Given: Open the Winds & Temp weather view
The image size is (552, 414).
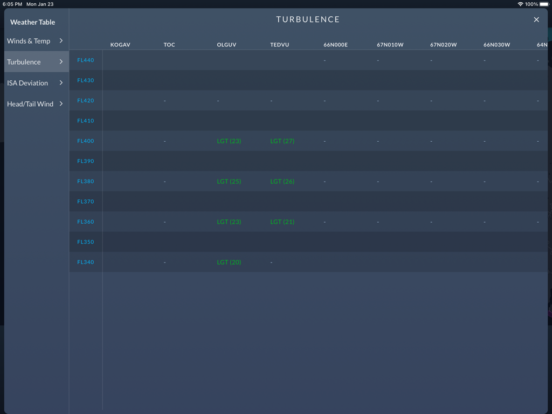Looking at the screenshot, I should click(29, 40).
